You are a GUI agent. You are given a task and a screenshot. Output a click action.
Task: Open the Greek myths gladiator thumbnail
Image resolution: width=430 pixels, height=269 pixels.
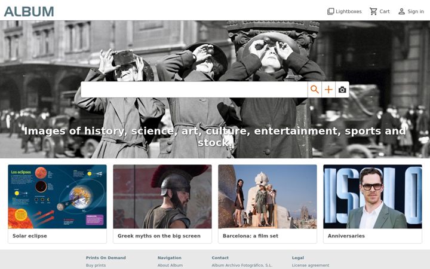point(162,197)
